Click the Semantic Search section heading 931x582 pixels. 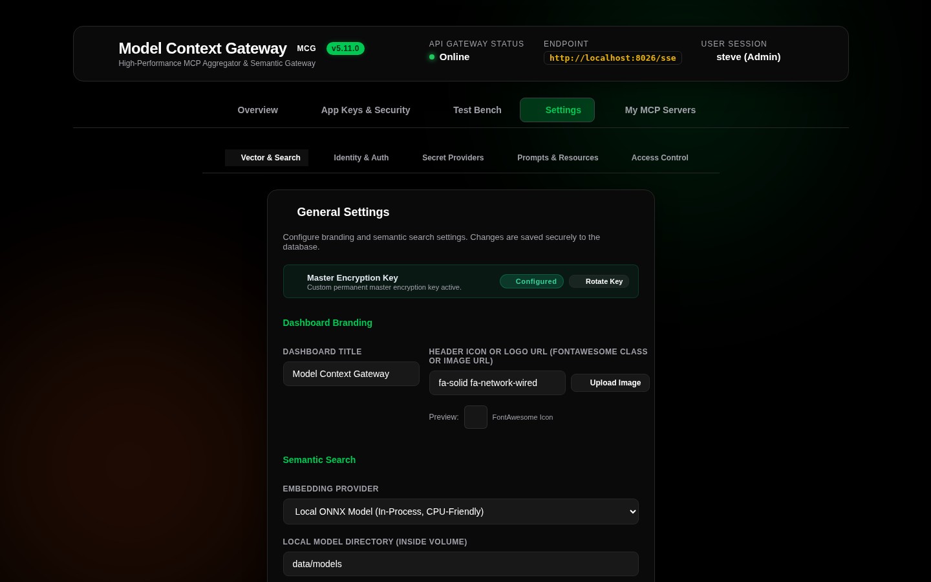pyautogui.click(x=319, y=460)
